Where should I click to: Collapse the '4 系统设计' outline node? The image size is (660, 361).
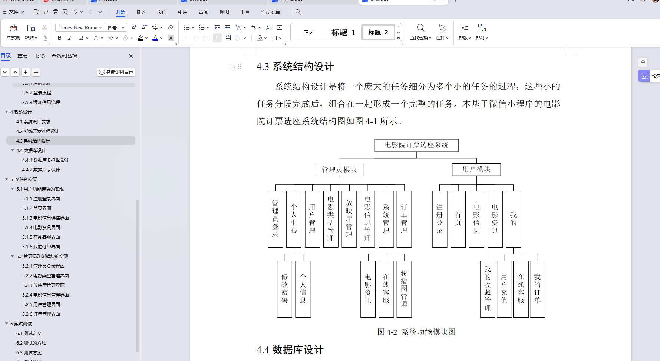(7, 112)
